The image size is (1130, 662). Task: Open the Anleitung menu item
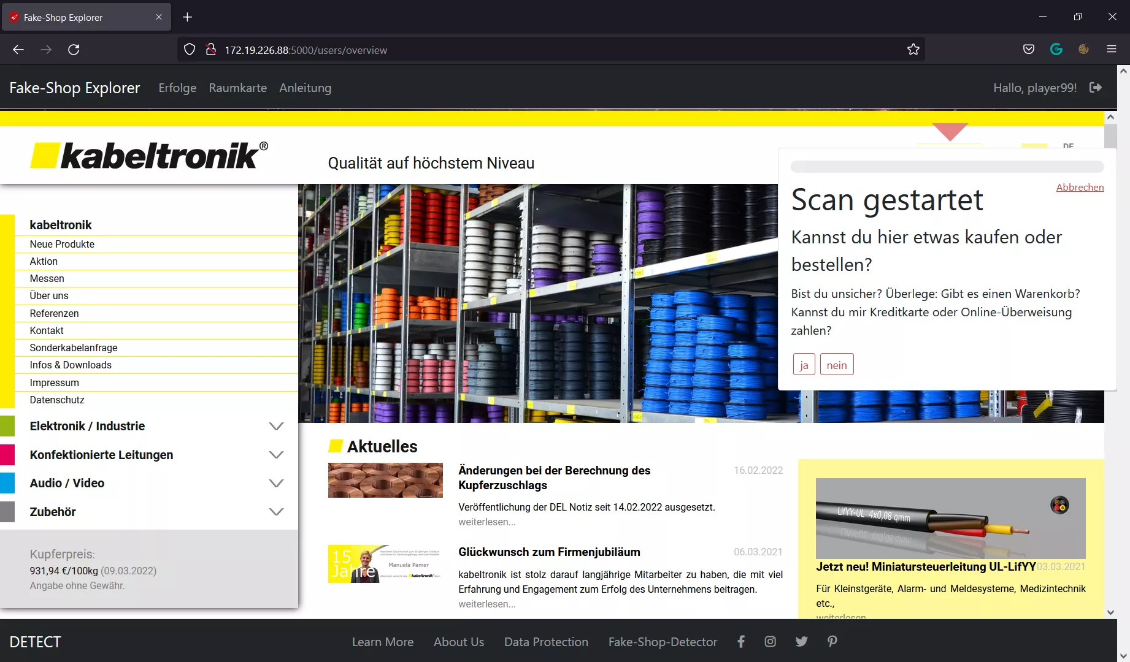305,88
